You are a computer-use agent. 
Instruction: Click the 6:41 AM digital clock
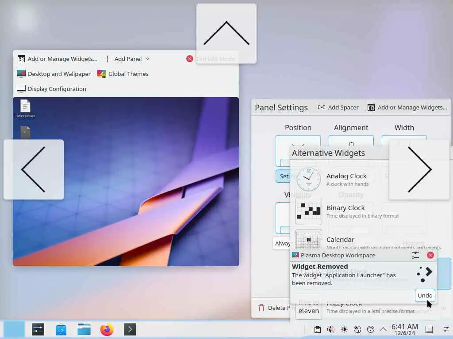(404, 329)
